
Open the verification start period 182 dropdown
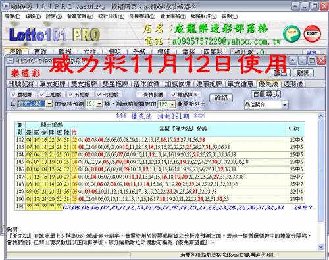point(172,104)
